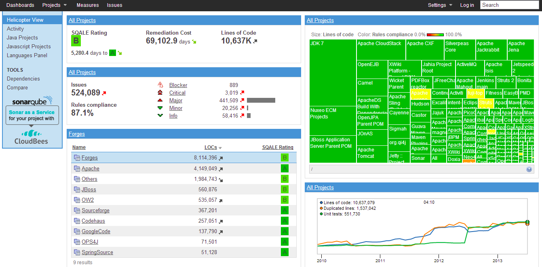Click the CloudBees logo in sidebar
This screenshot has height=267, width=542.
click(32, 137)
